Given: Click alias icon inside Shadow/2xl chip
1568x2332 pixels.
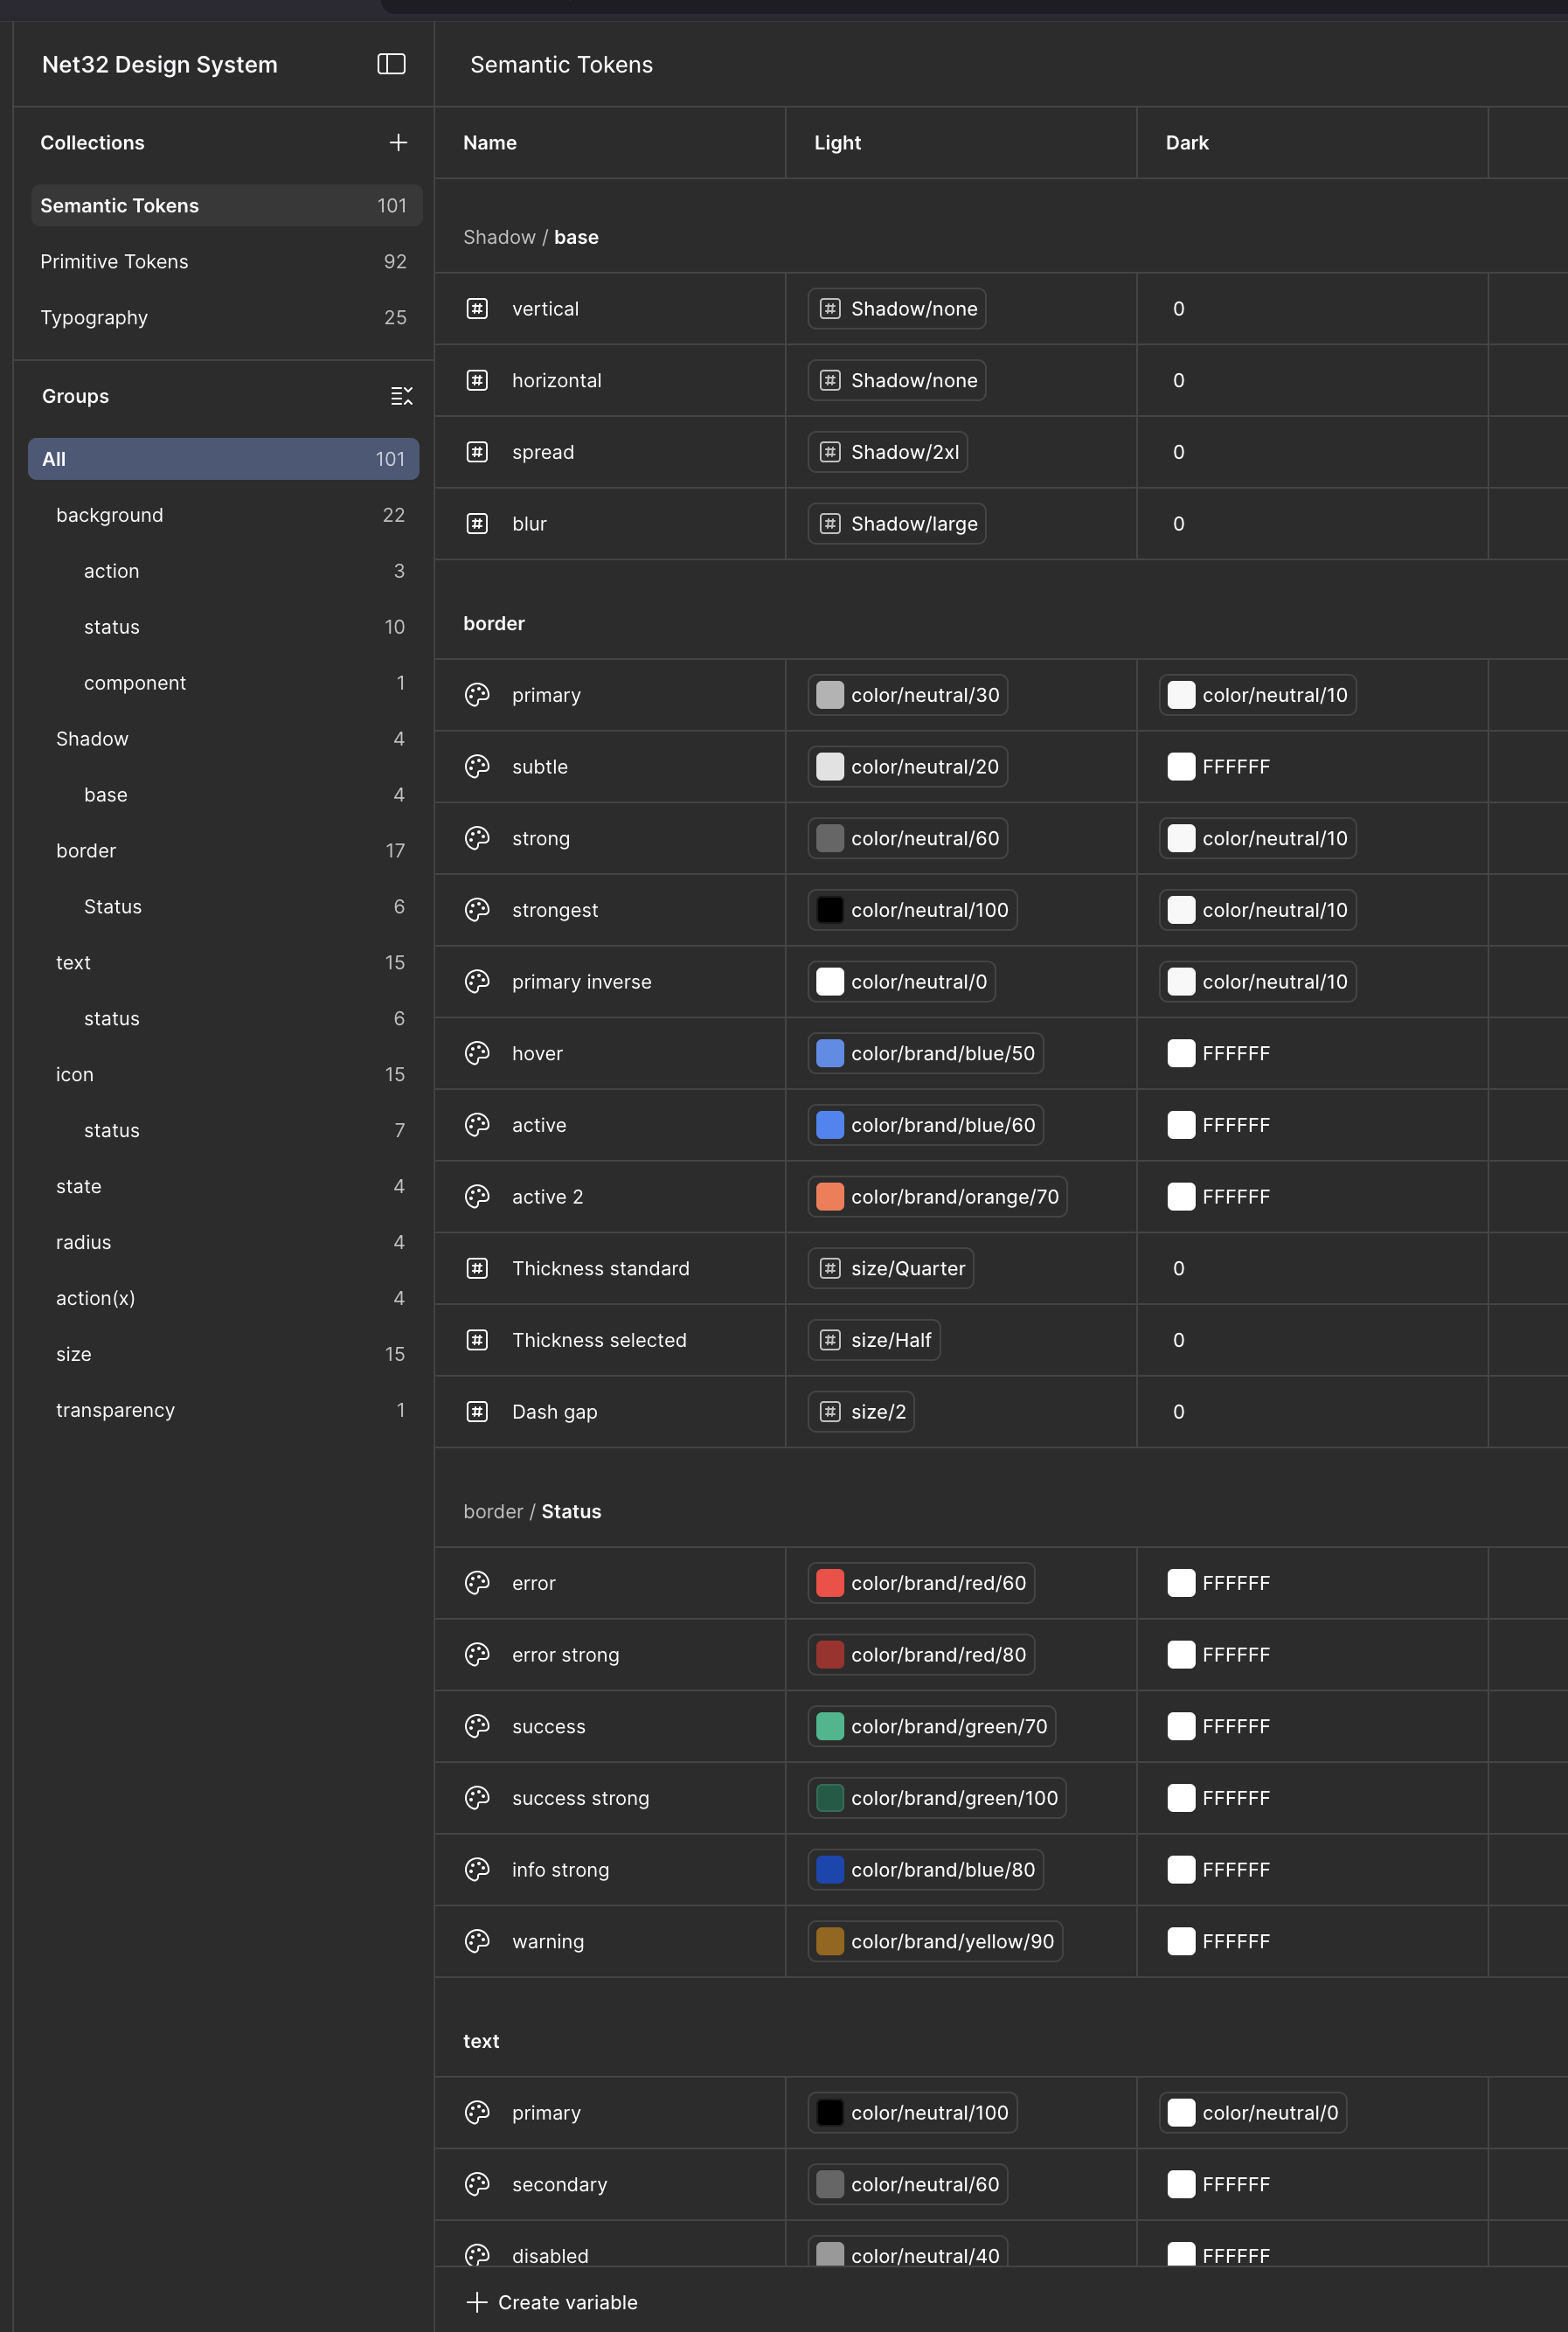Looking at the screenshot, I should coord(830,452).
